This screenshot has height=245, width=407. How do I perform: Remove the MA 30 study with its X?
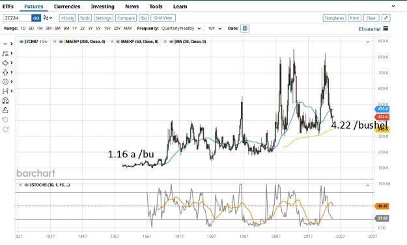165,42
